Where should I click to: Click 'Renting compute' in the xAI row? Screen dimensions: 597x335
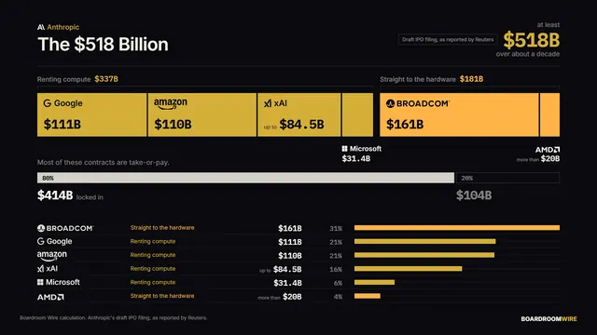(153, 269)
